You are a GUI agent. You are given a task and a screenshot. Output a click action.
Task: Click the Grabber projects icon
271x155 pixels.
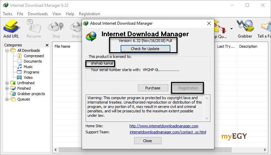13,94
